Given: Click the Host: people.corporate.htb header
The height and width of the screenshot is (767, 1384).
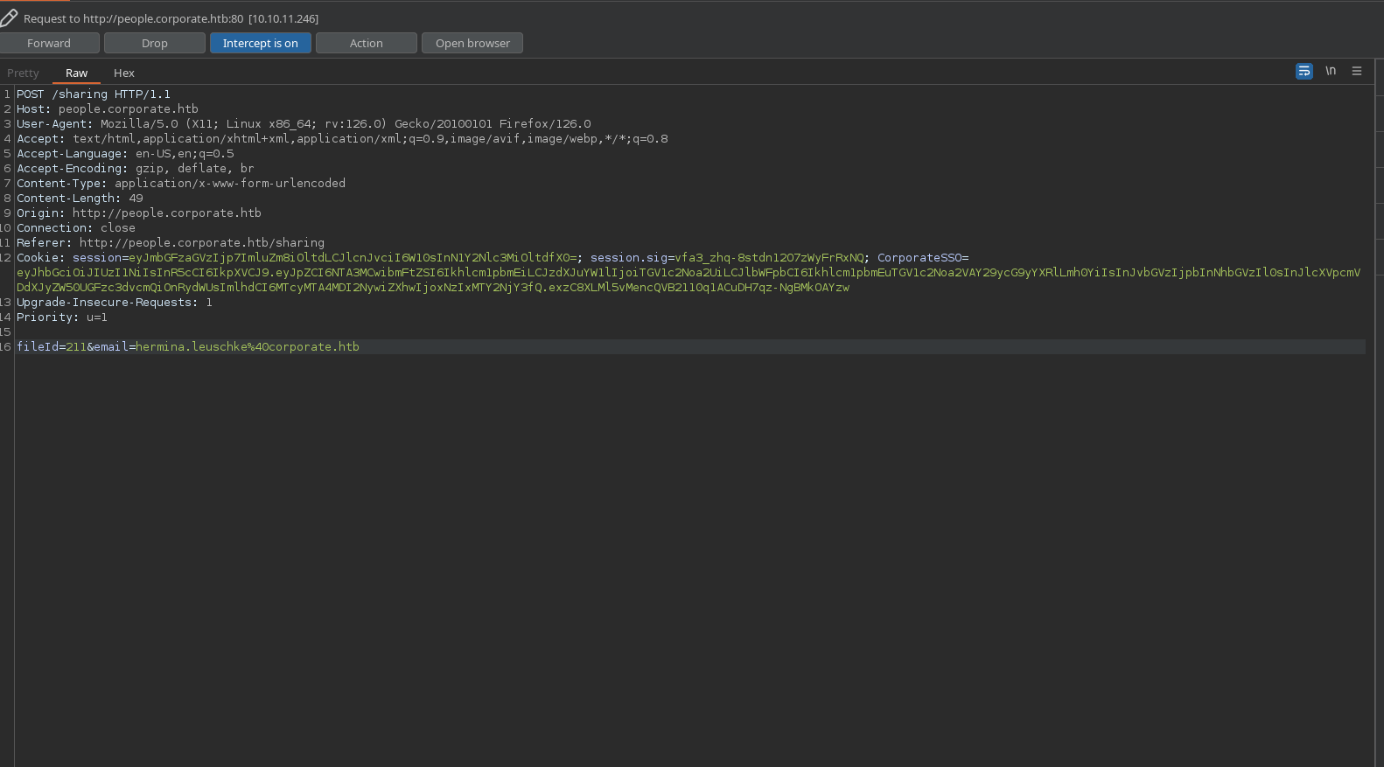Looking at the screenshot, I should click(108, 108).
